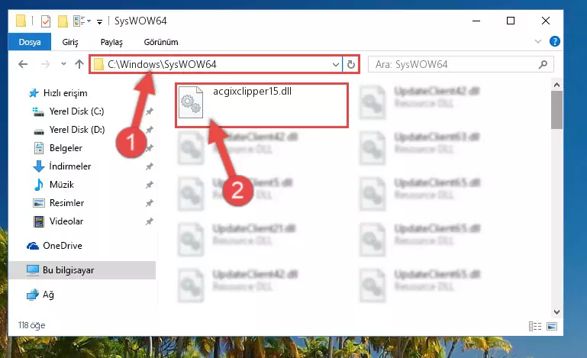Open the Görünüm ribbon tab
Viewport: 587px width, 358px height.
[x=161, y=42]
